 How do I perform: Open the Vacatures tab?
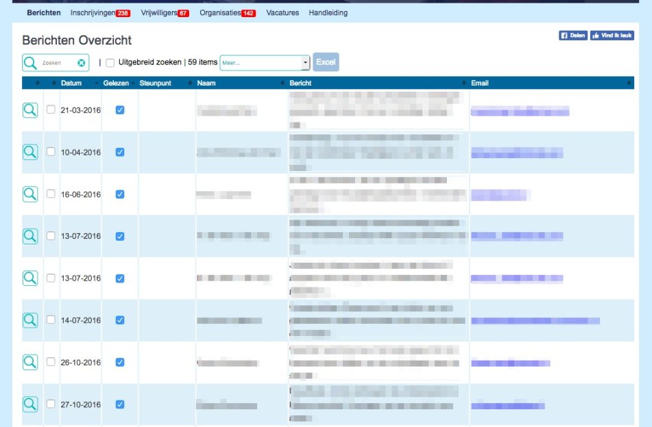click(282, 13)
